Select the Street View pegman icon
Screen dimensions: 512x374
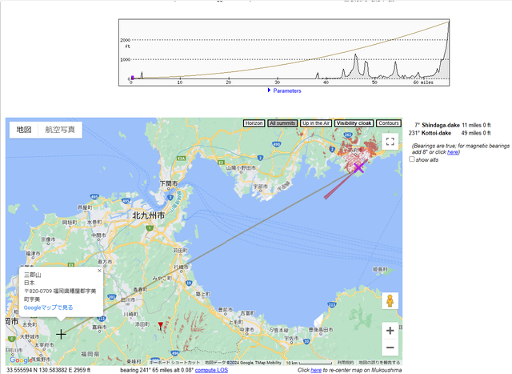pyautogui.click(x=390, y=301)
